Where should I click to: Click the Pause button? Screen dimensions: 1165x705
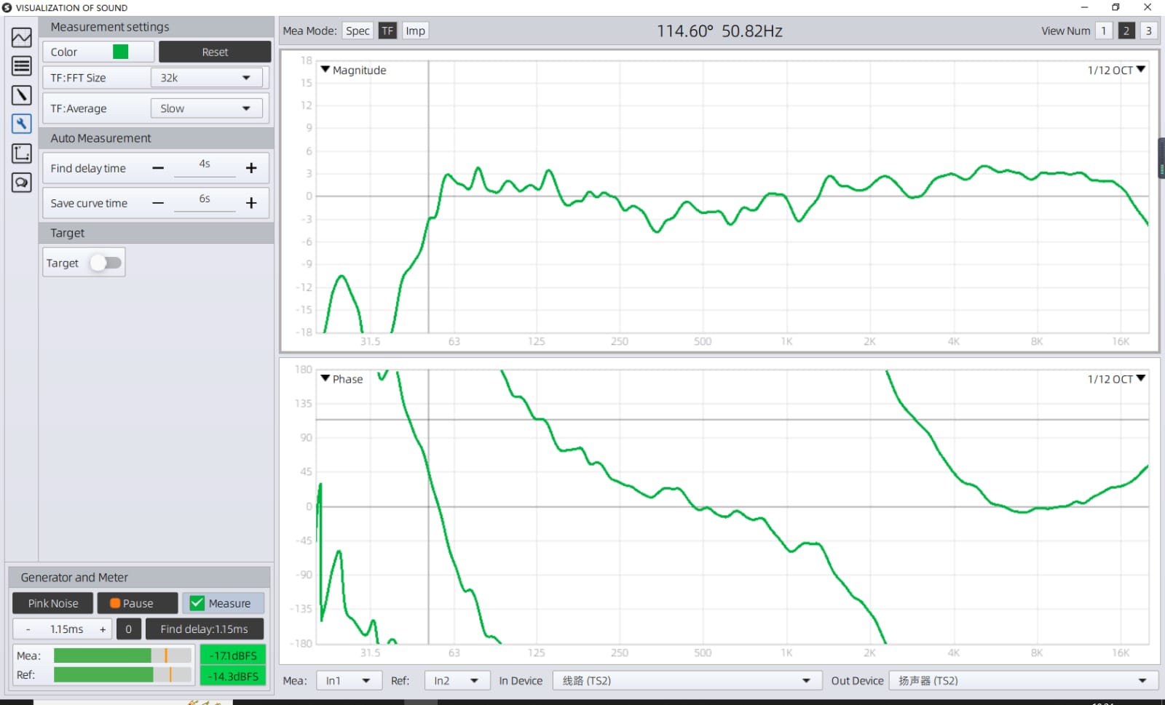tap(138, 603)
